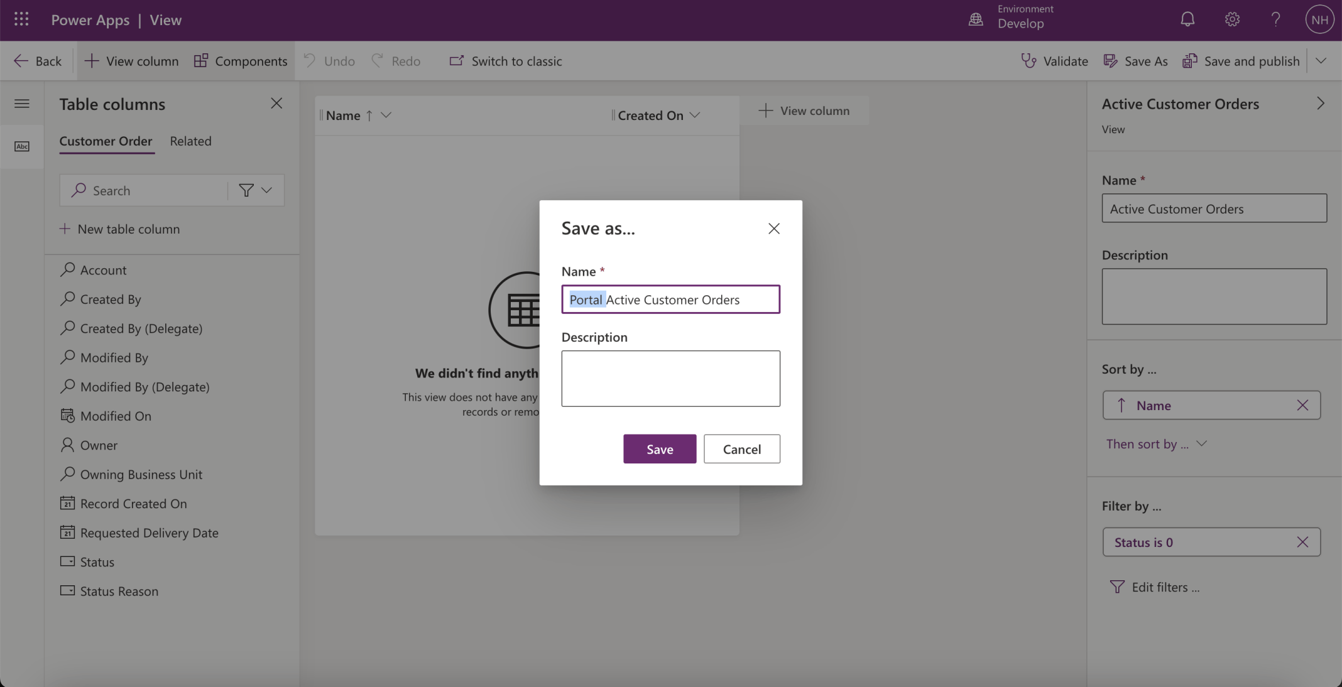Remove the Name sort with X
Viewport: 1342px width, 687px height.
(1302, 405)
